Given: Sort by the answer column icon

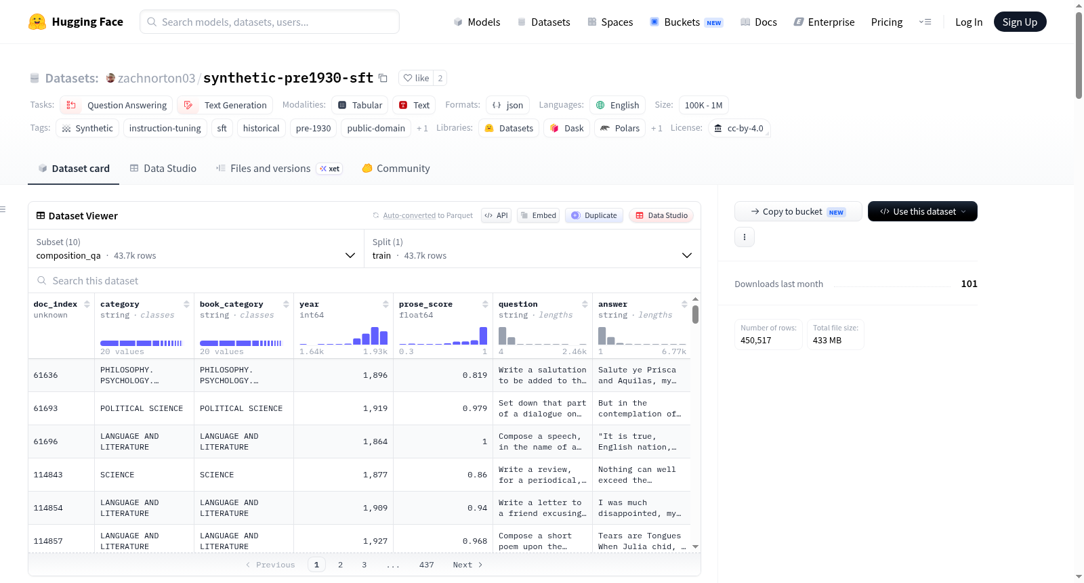Looking at the screenshot, I should pos(684,304).
